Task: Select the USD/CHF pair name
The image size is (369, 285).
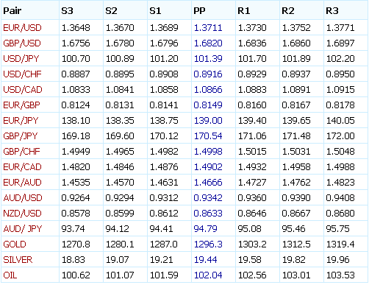Action: click(22, 74)
